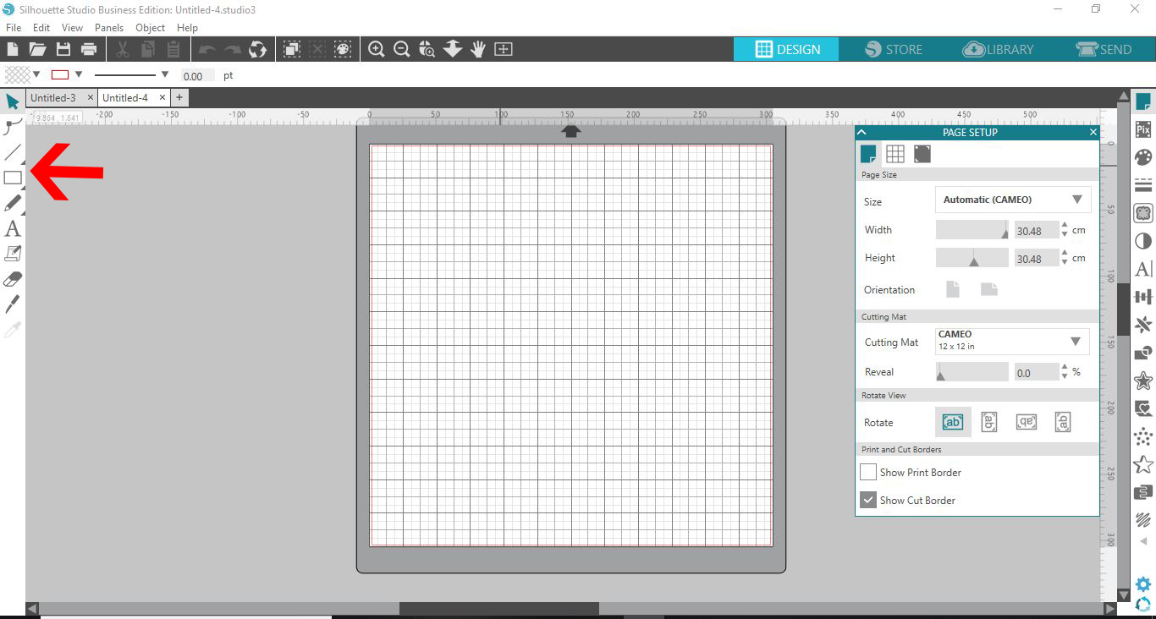Open the Cutting Mat CAMEO dropdown

pos(1013,342)
